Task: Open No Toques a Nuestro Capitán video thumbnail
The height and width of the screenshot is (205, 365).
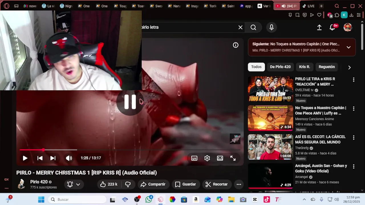Action: click(x=270, y=118)
